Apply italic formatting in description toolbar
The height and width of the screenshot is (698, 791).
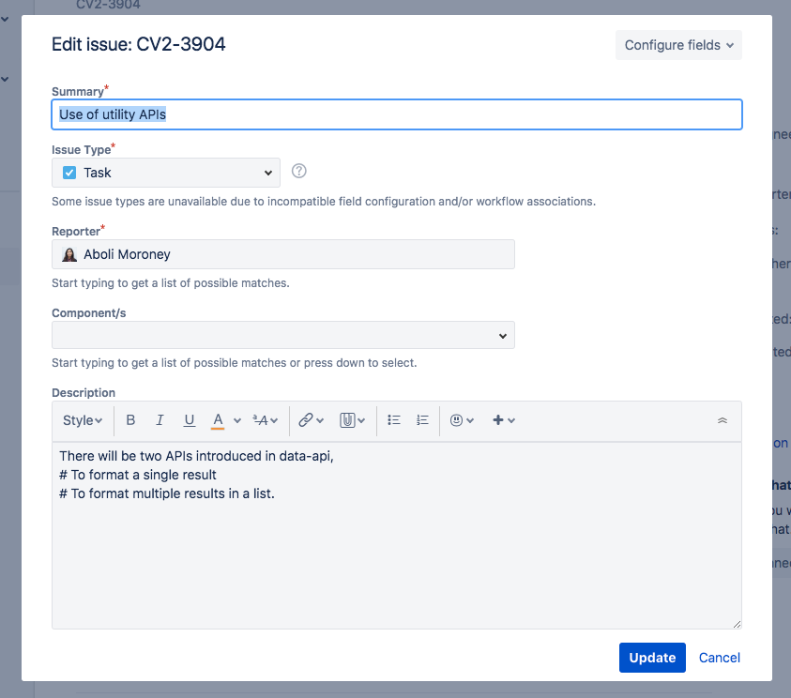click(160, 420)
